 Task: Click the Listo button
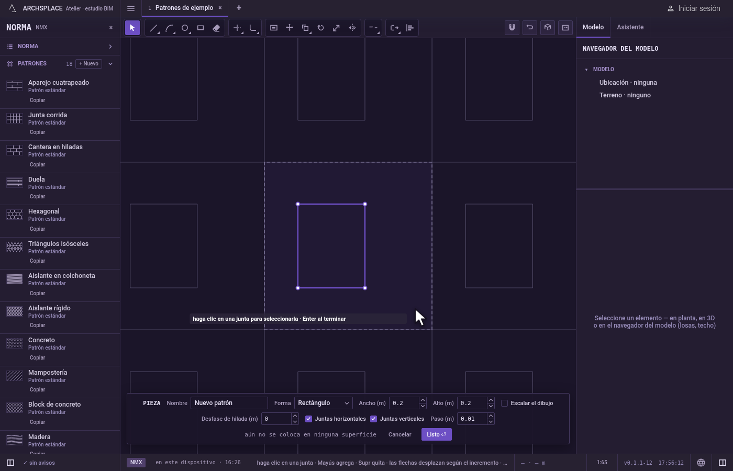(436, 434)
